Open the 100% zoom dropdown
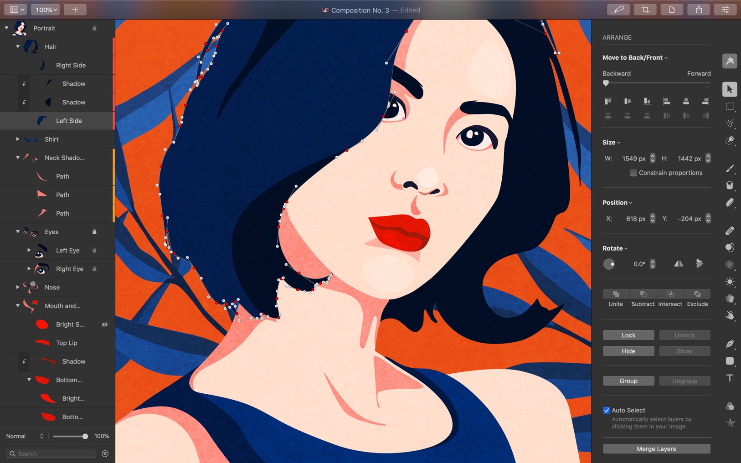The width and height of the screenshot is (741, 463). 46,10
